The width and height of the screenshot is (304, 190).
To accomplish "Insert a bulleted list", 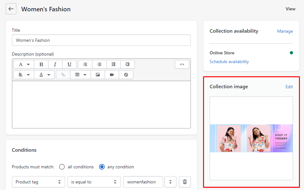I will pyautogui.click(x=85, y=64).
